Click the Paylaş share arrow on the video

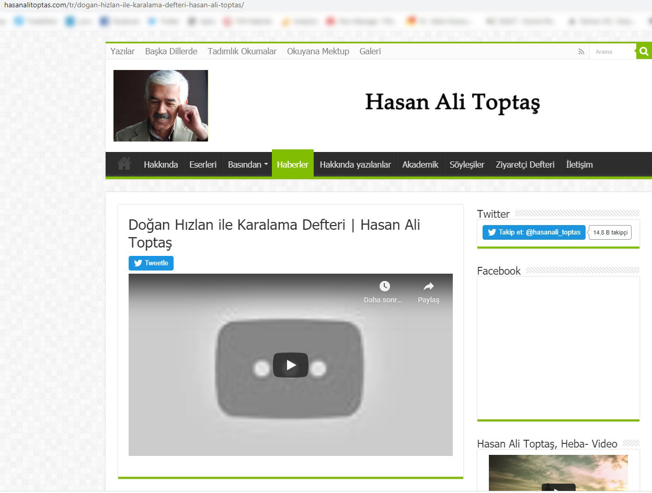(428, 286)
